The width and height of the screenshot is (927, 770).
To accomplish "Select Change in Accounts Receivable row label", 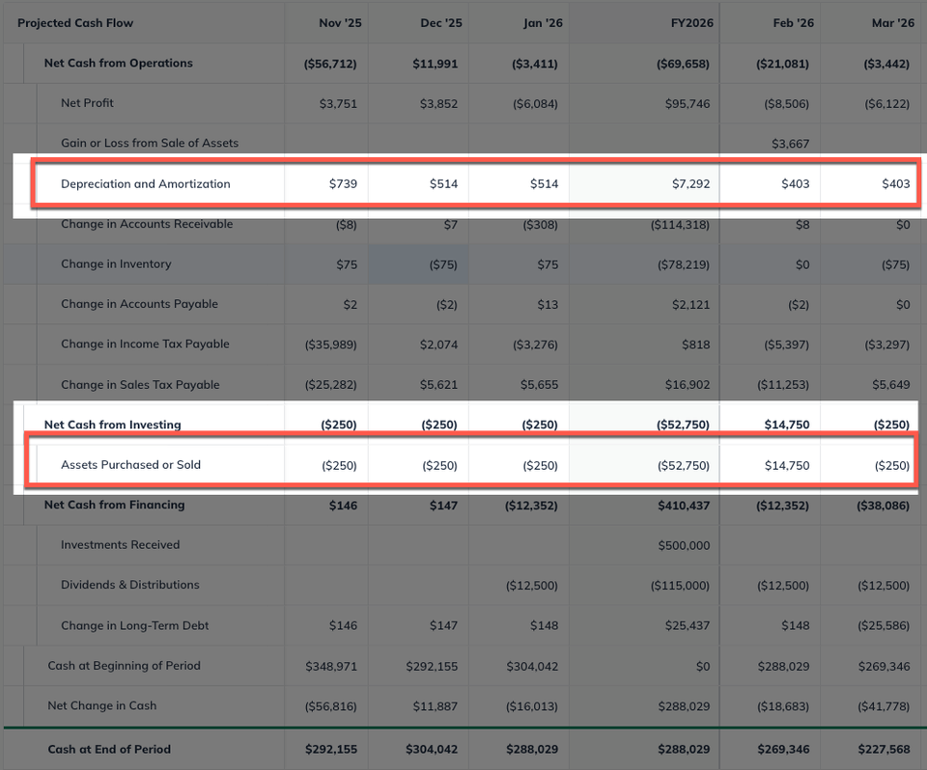I will pos(147,224).
